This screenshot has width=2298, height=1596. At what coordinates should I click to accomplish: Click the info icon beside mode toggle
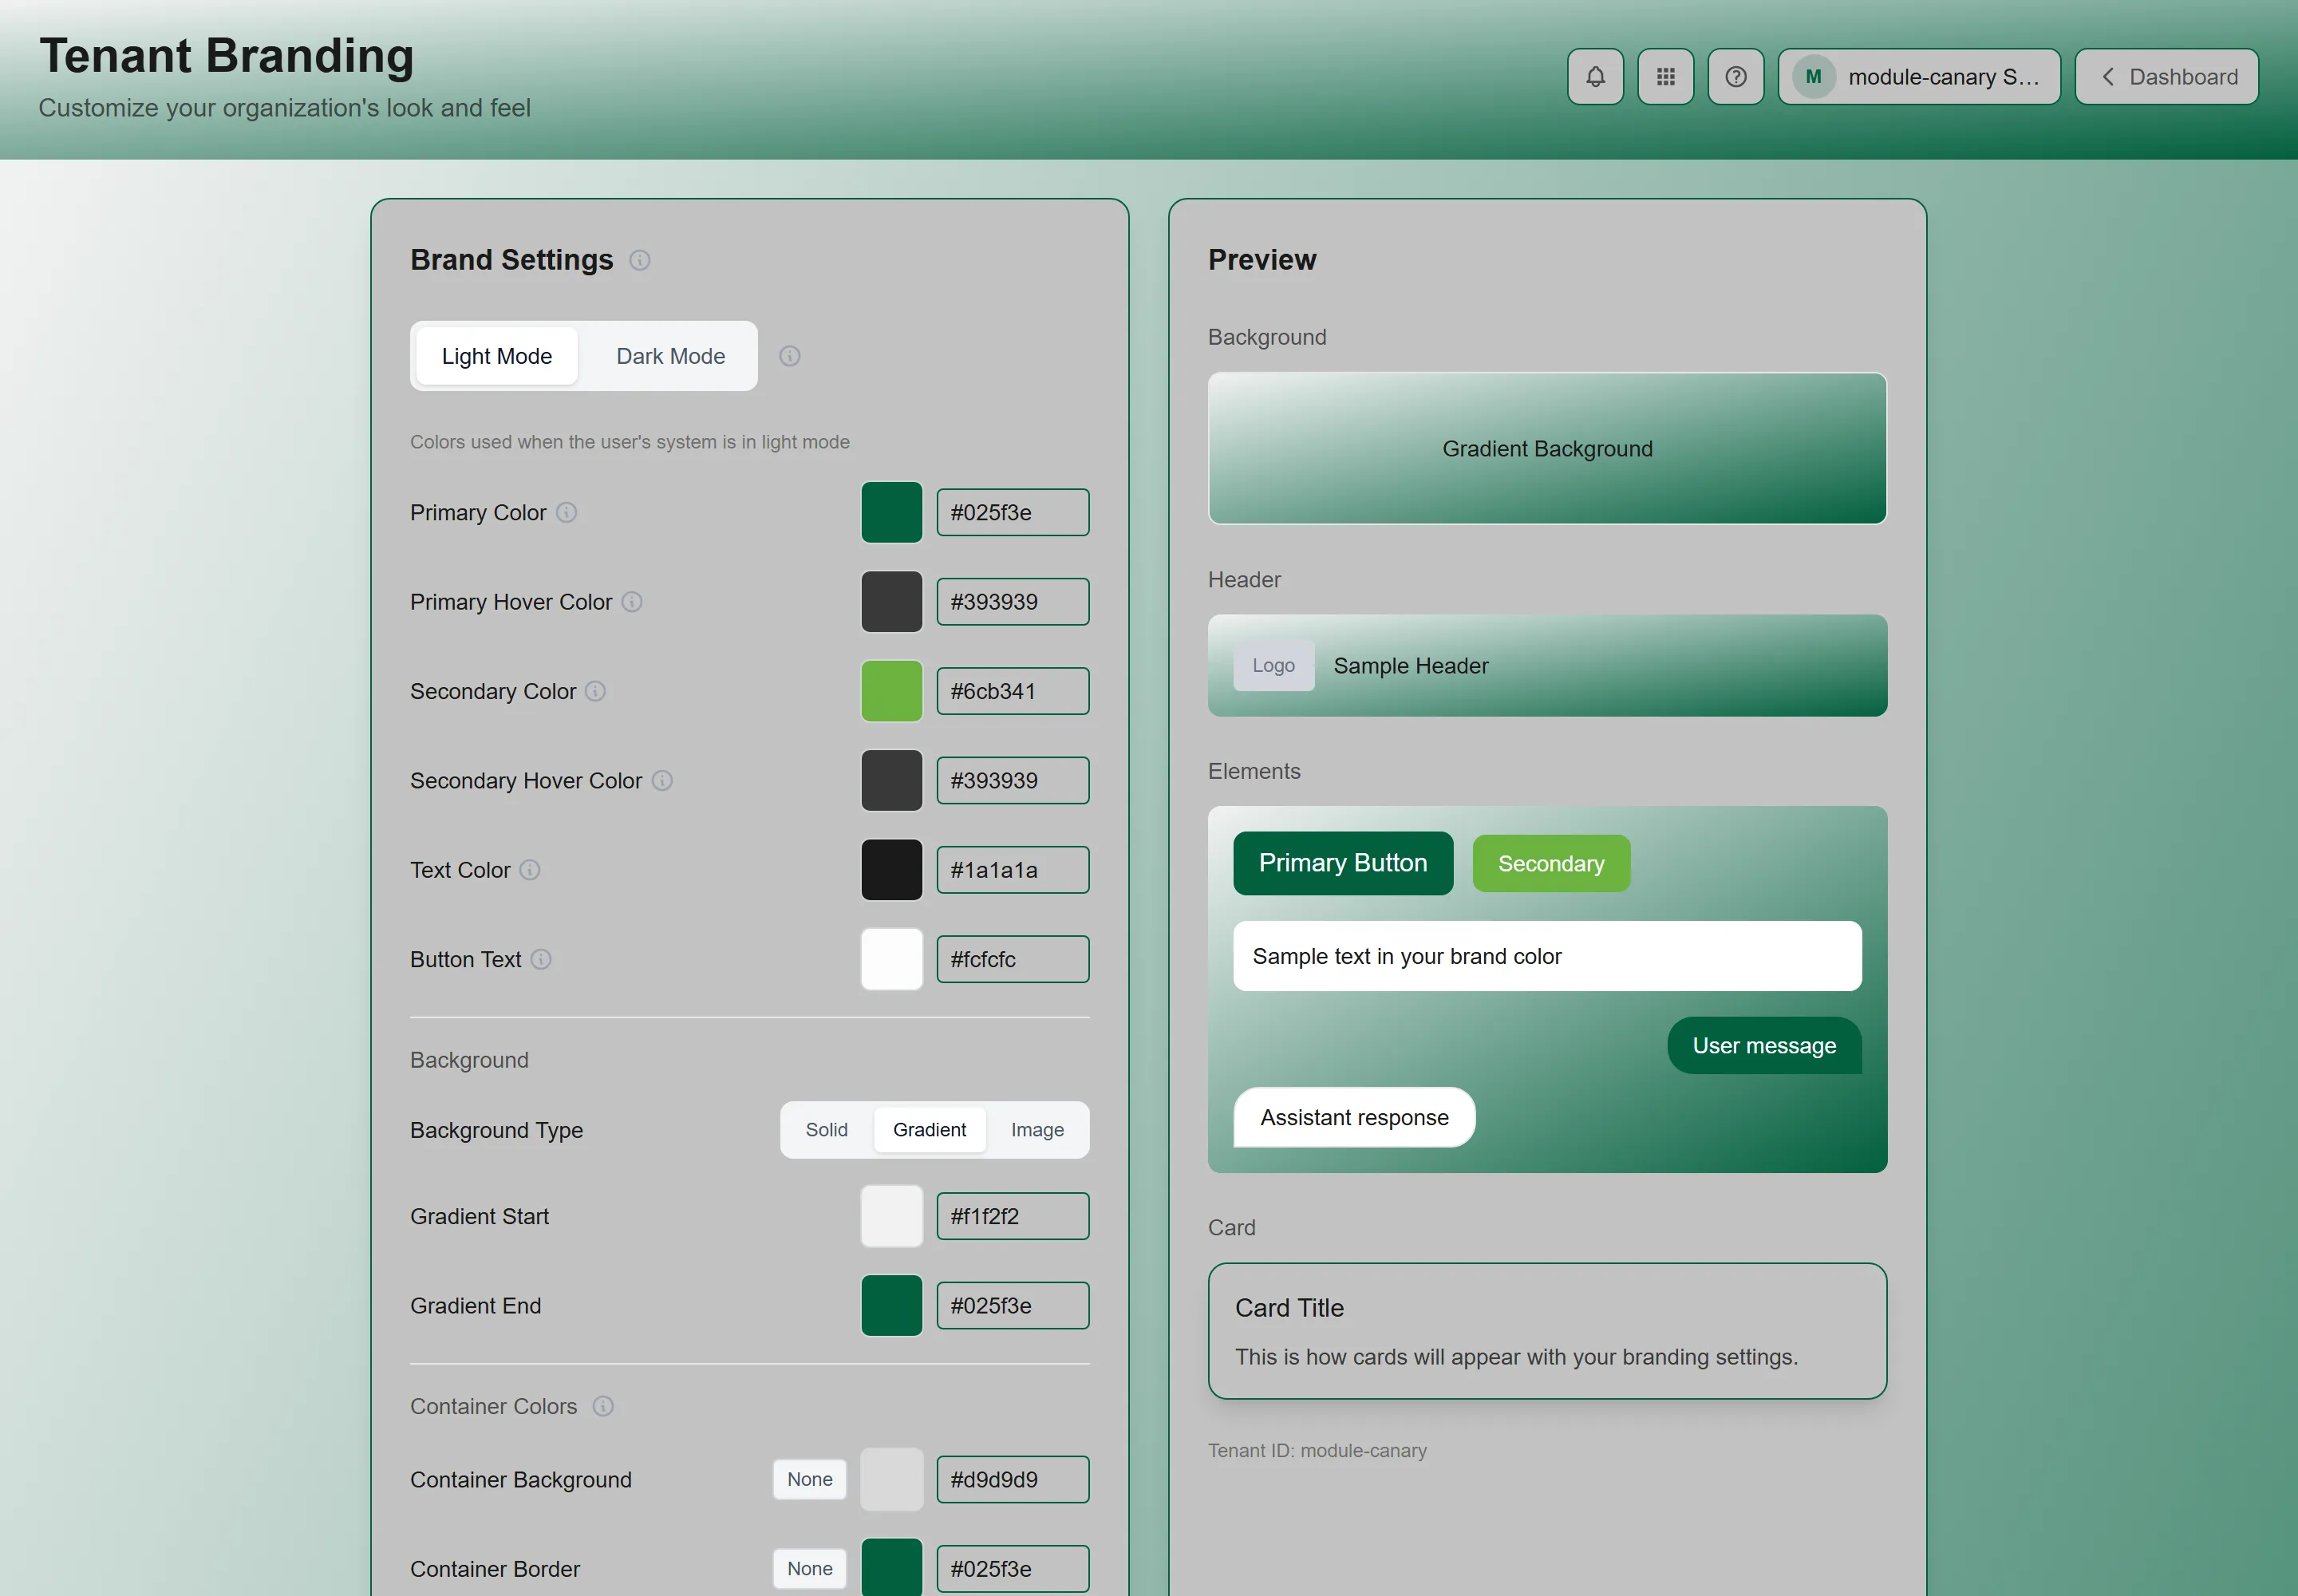(x=790, y=356)
